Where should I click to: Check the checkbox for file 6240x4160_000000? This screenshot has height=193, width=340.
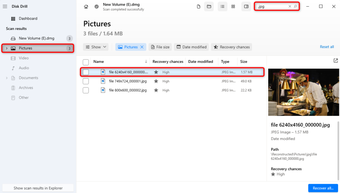click(x=86, y=72)
